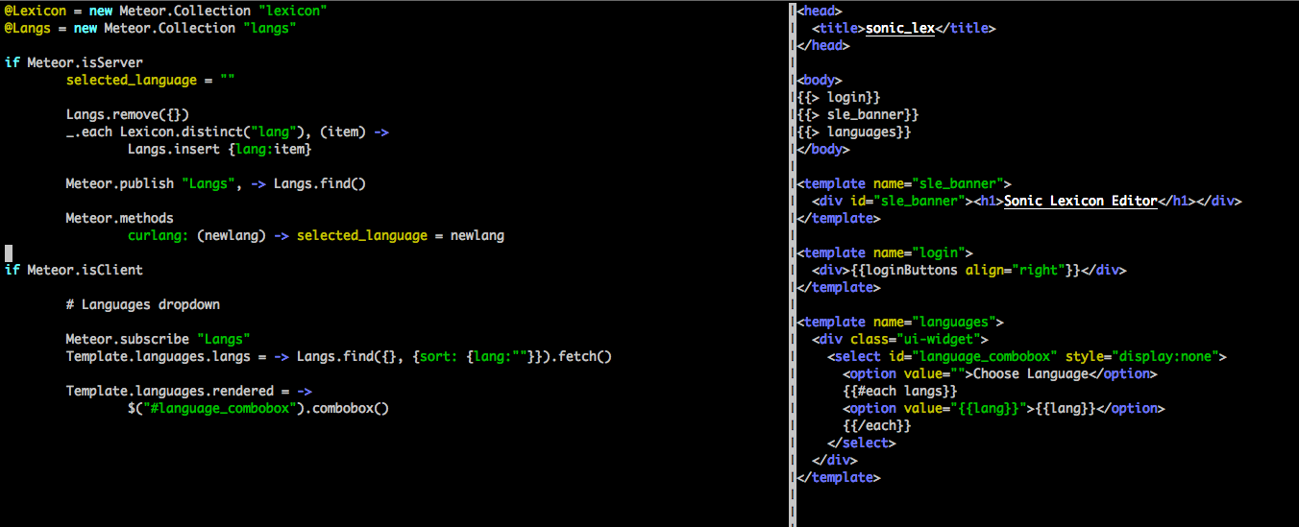
Task: Click the '<template name="languages">' line
Action: pyautogui.click(x=900, y=322)
